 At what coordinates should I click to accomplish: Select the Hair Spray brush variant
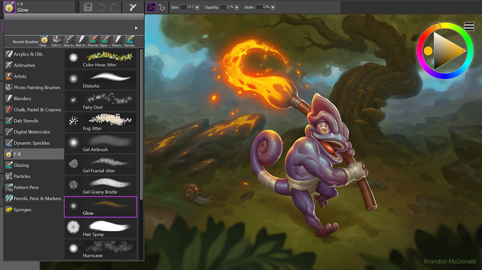101,228
